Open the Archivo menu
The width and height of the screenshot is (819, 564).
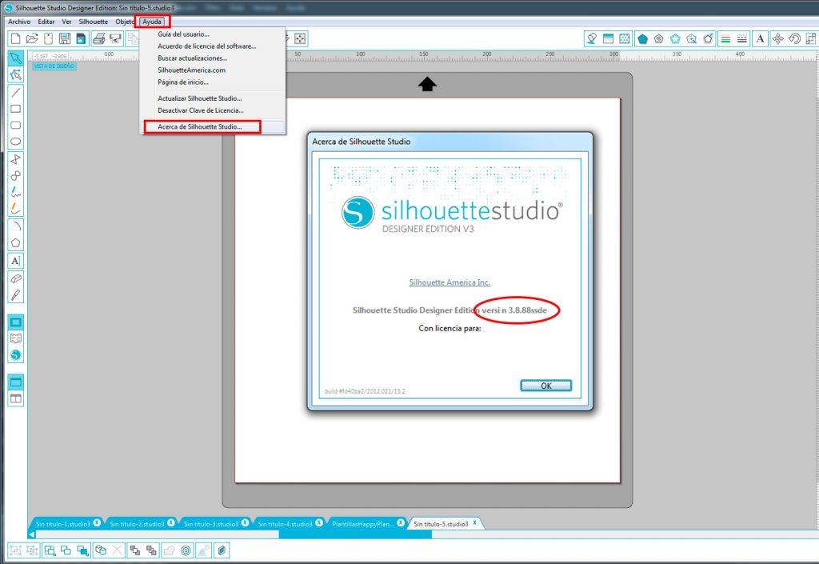coord(19,22)
